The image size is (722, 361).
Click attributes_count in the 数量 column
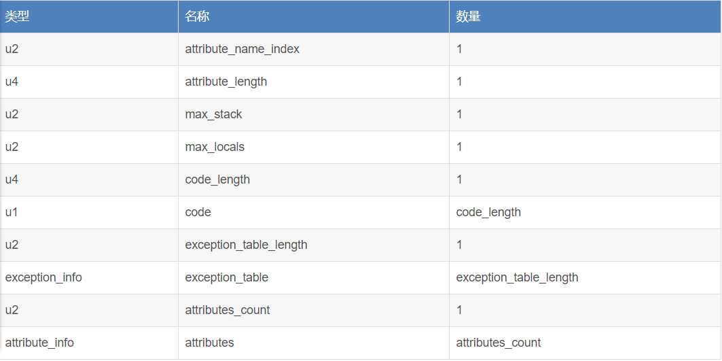point(499,343)
